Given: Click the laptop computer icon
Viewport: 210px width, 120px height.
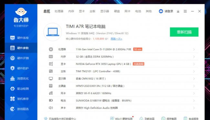Looking at the screenshot, I should [53, 32].
